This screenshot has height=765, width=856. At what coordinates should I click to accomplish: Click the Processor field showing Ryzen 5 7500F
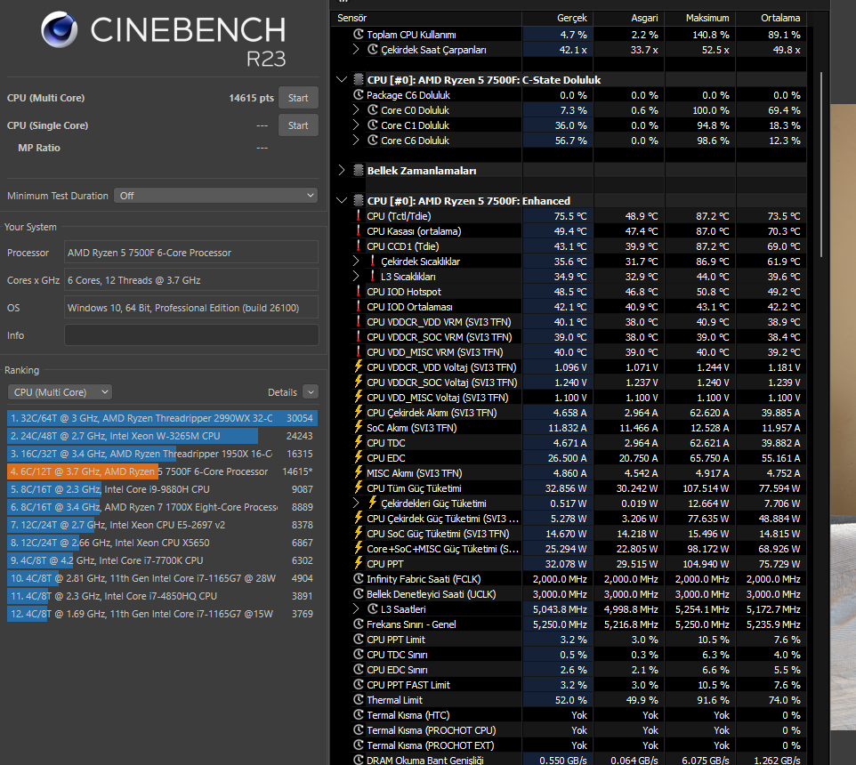(x=191, y=253)
